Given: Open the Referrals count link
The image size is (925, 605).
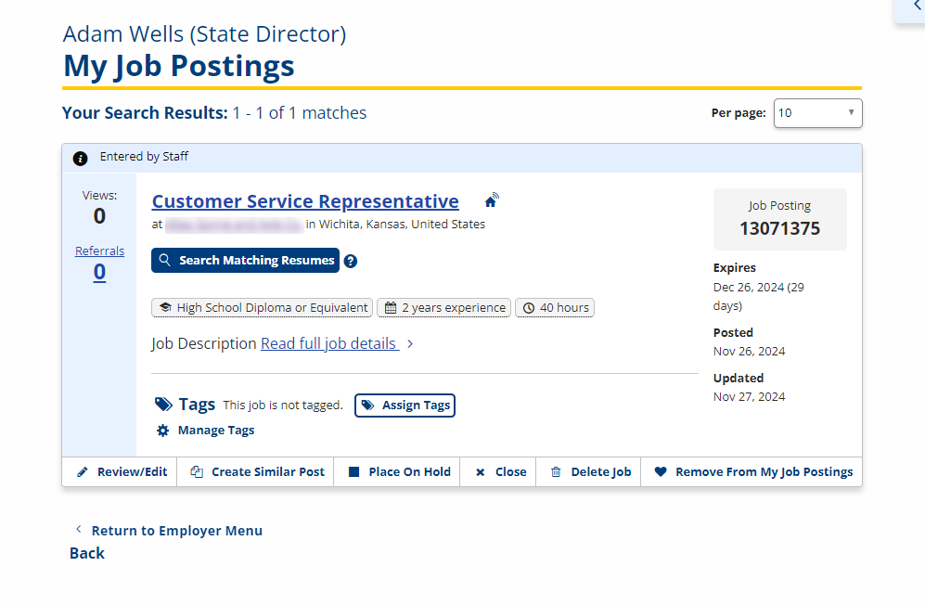Looking at the screenshot, I should pyautogui.click(x=99, y=272).
